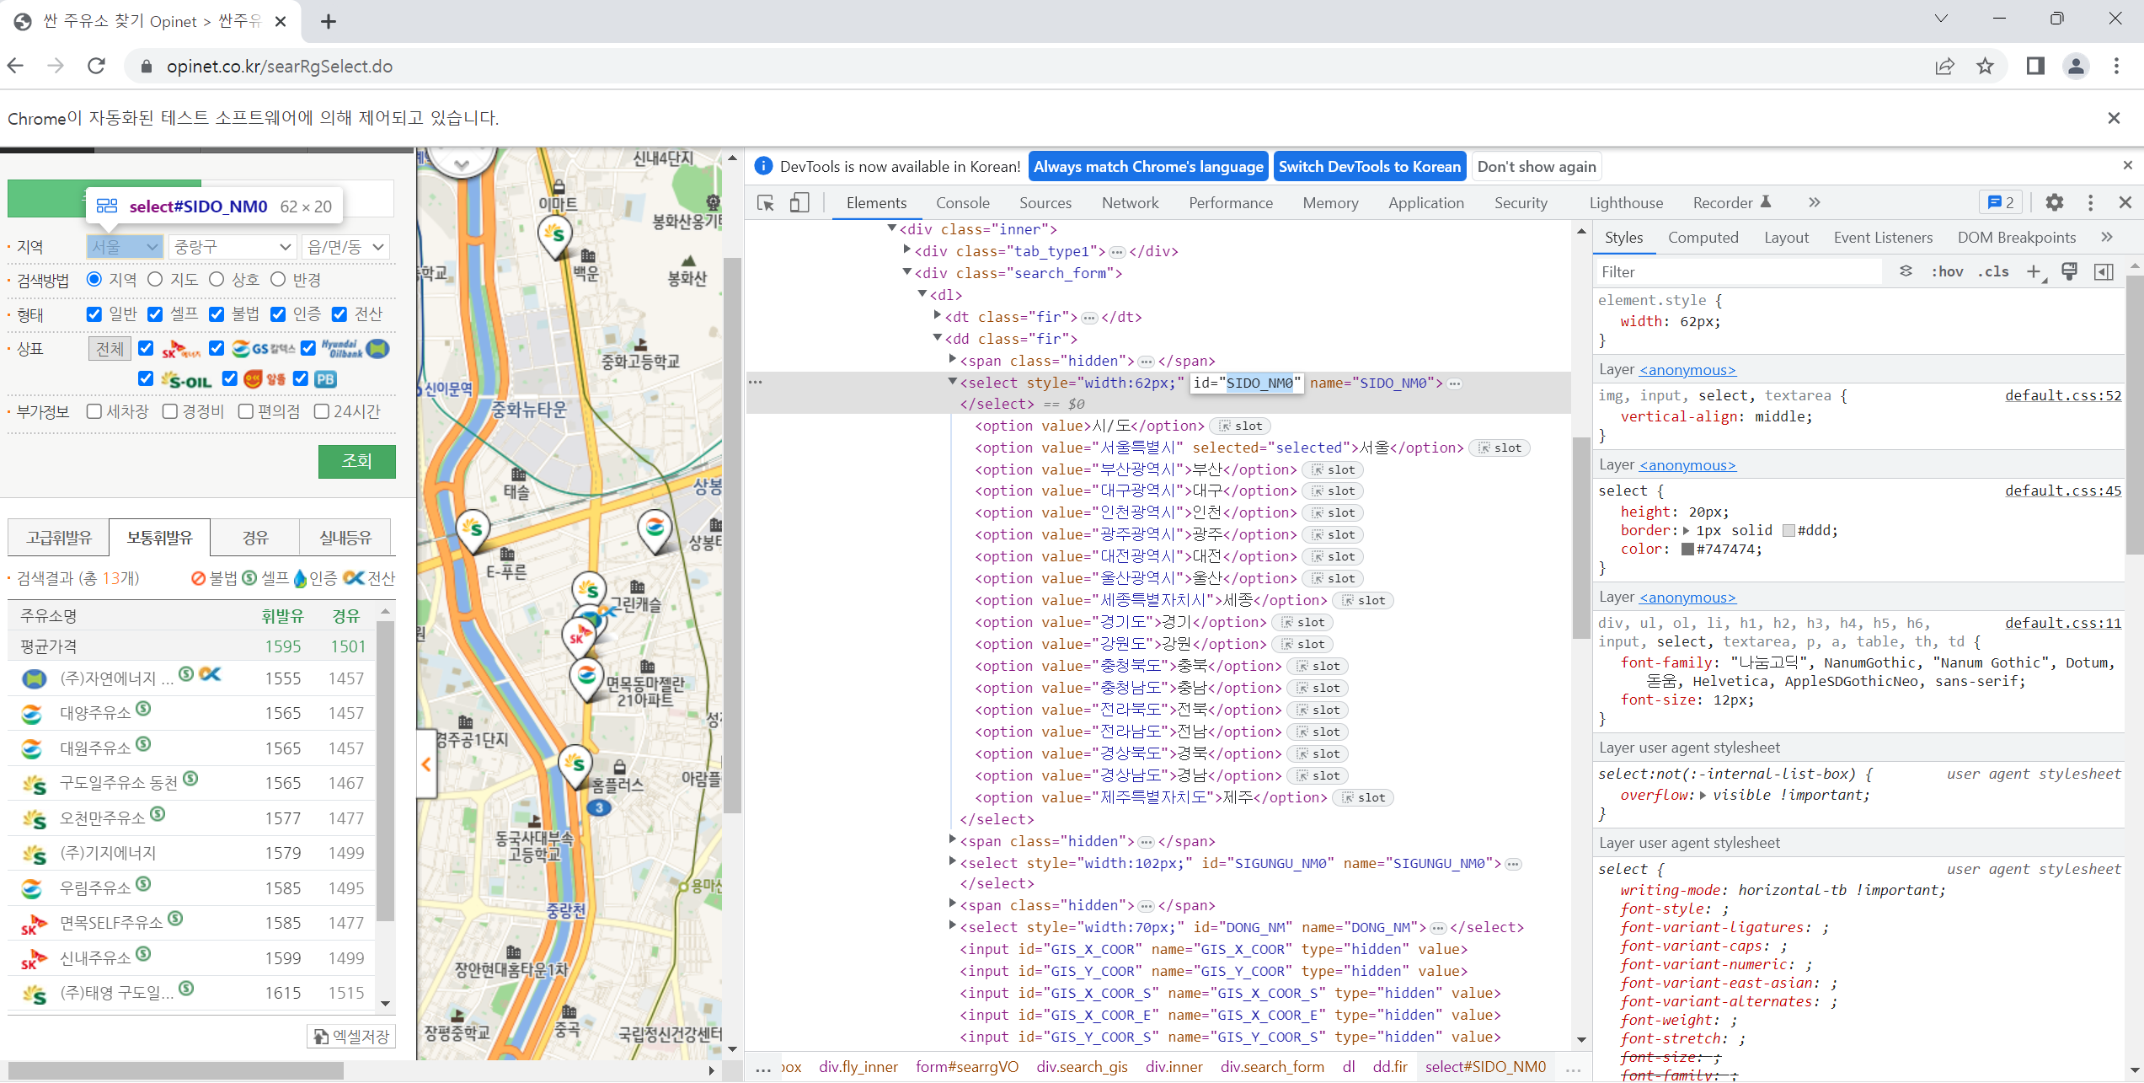Open DevTools settings gear
2144x1083 pixels.
2054,203
